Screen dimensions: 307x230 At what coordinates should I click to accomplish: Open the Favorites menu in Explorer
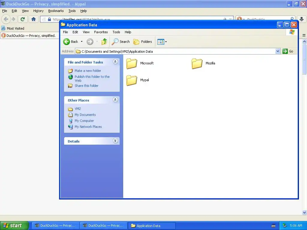(x=101, y=32)
